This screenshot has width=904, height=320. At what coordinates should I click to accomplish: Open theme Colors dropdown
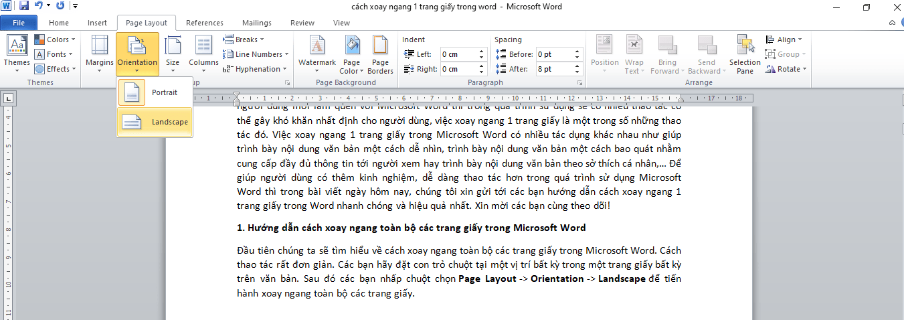pyautogui.click(x=55, y=39)
